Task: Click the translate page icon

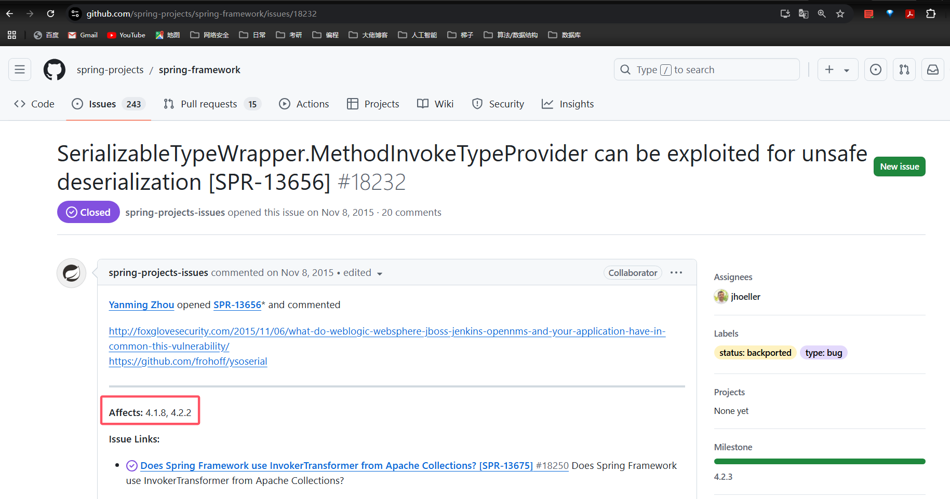Action: click(804, 13)
